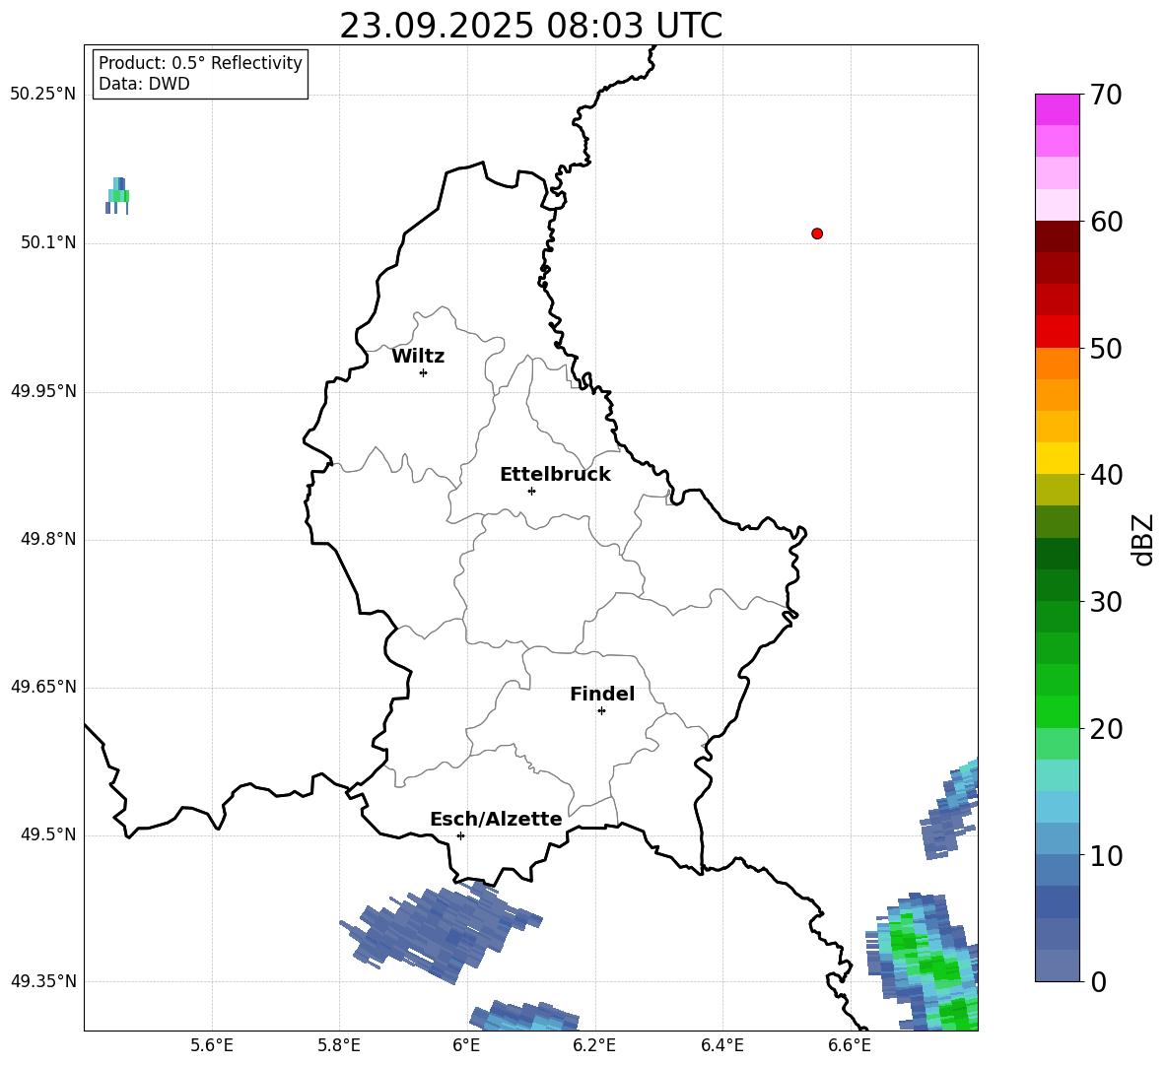This screenshot has width=1167, height=1065.
Task: Click the Ettelbruck city label
Action: pyautogui.click(x=555, y=475)
